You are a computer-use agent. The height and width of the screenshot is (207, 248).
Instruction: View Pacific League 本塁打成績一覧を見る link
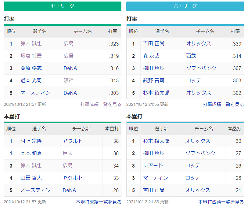(221, 202)
